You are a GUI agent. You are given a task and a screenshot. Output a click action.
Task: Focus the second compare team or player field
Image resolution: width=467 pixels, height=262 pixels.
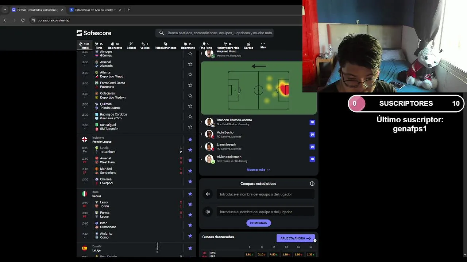[x=265, y=212]
